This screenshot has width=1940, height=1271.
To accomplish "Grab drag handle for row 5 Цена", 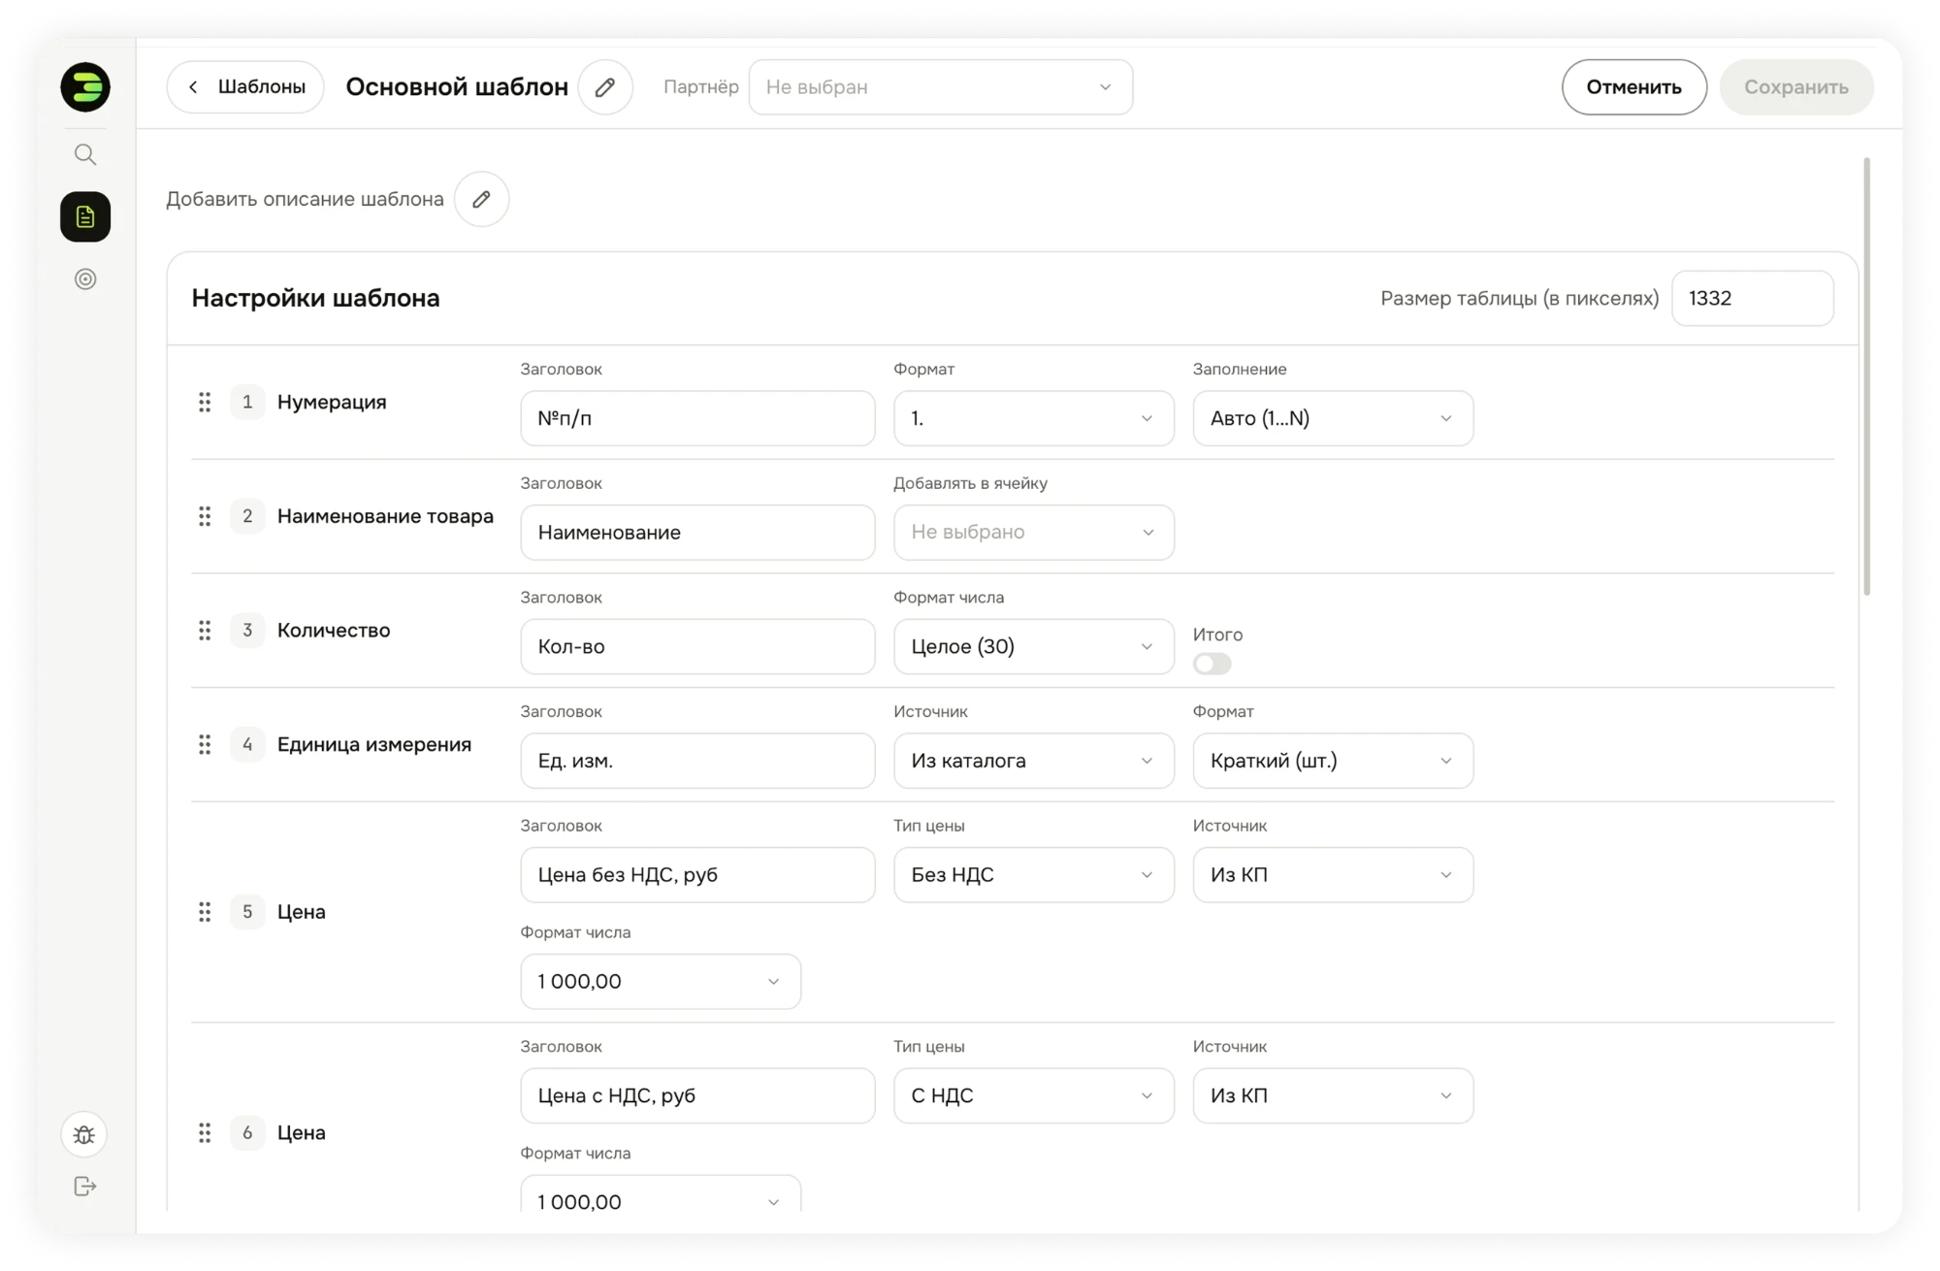I will [x=205, y=912].
